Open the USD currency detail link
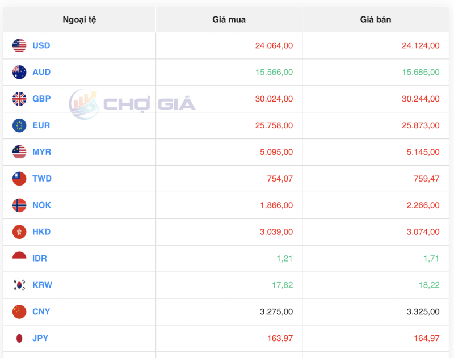The image size is (454, 358). (41, 45)
